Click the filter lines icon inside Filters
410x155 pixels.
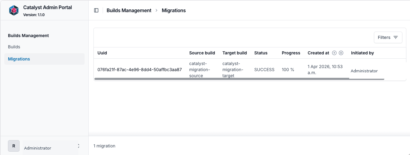[396, 37]
